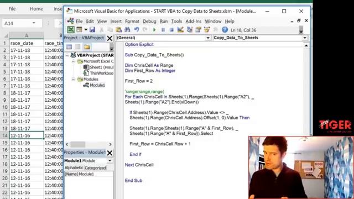Click the Reset stop square icon
This screenshot has height=199, width=354.
[x=171, y=30]
